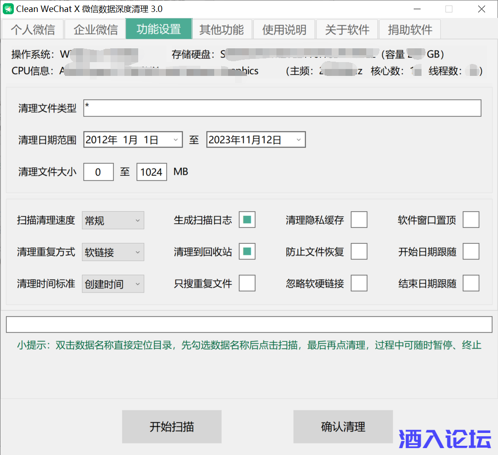This screenshot has width=498, height=455.
Task: Click the 清理文件类型 input field
Action: (x=282, y=108)
